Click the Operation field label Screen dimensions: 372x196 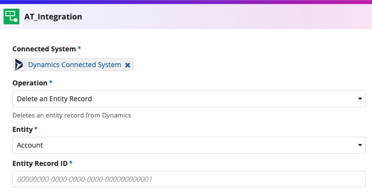pos(30,83)
